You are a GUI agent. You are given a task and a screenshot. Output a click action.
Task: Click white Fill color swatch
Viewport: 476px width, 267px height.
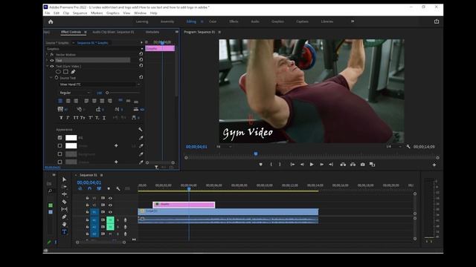pyautogui.click(x=71, y=138)
